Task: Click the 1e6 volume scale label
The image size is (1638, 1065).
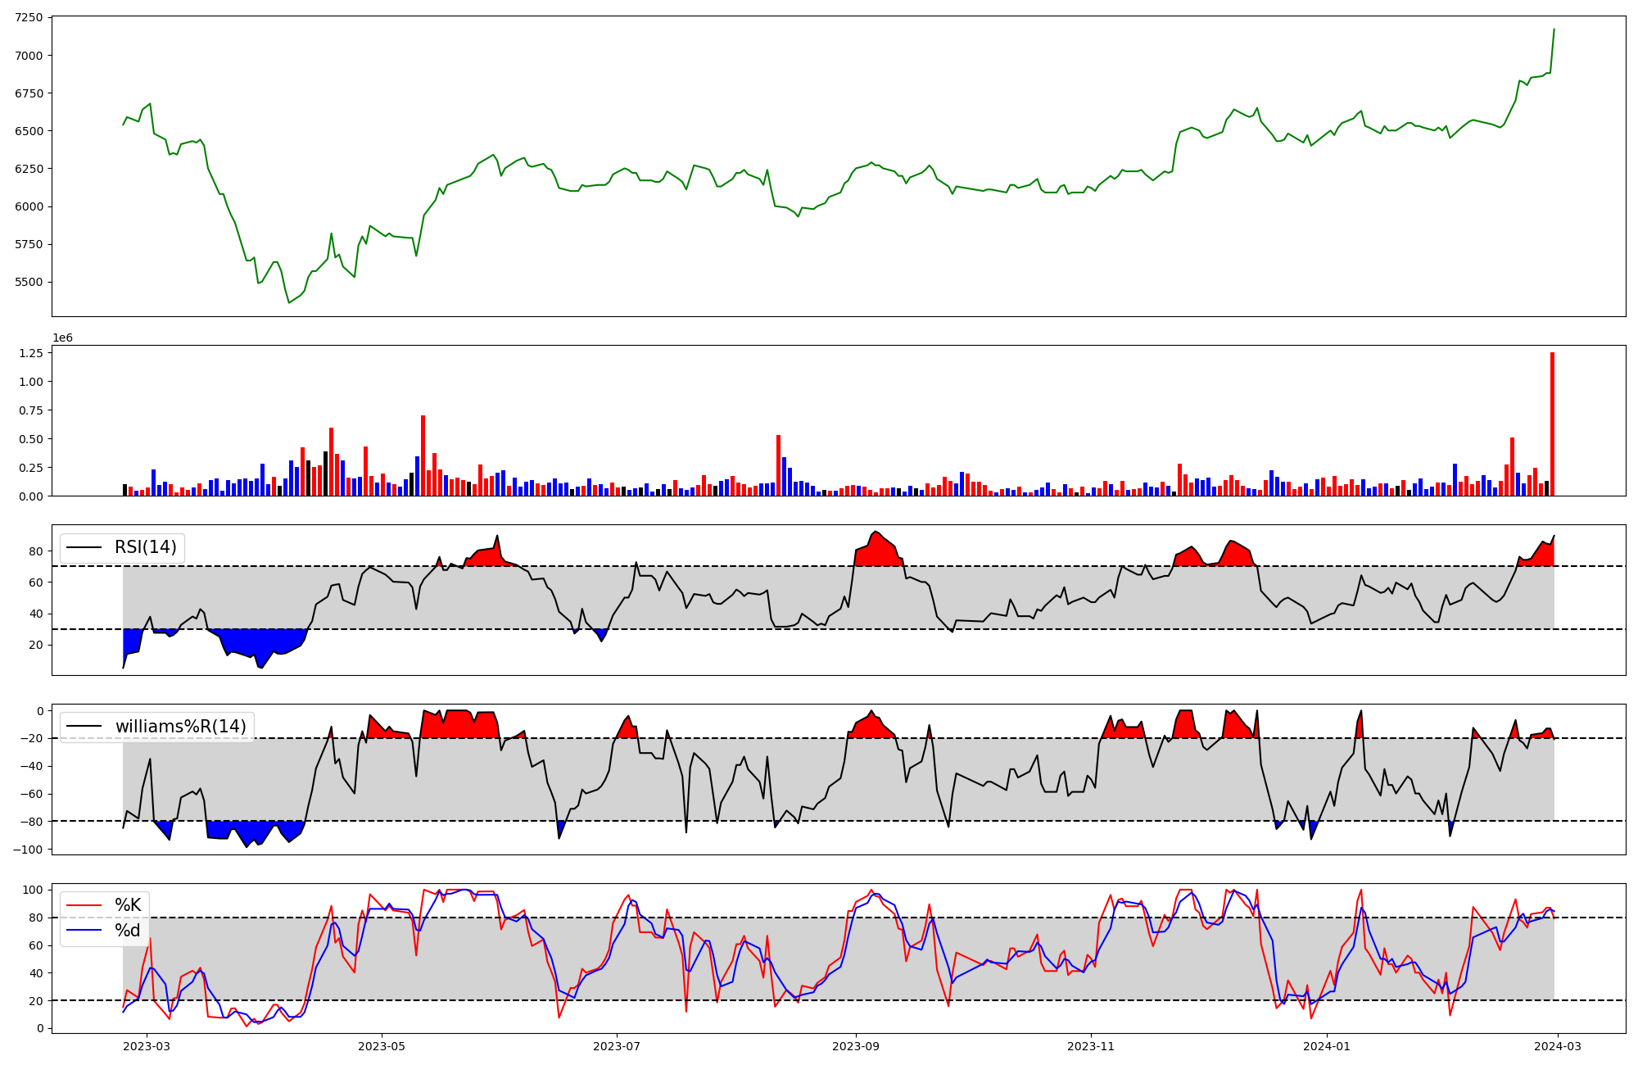Action: [x=63, y=338]
